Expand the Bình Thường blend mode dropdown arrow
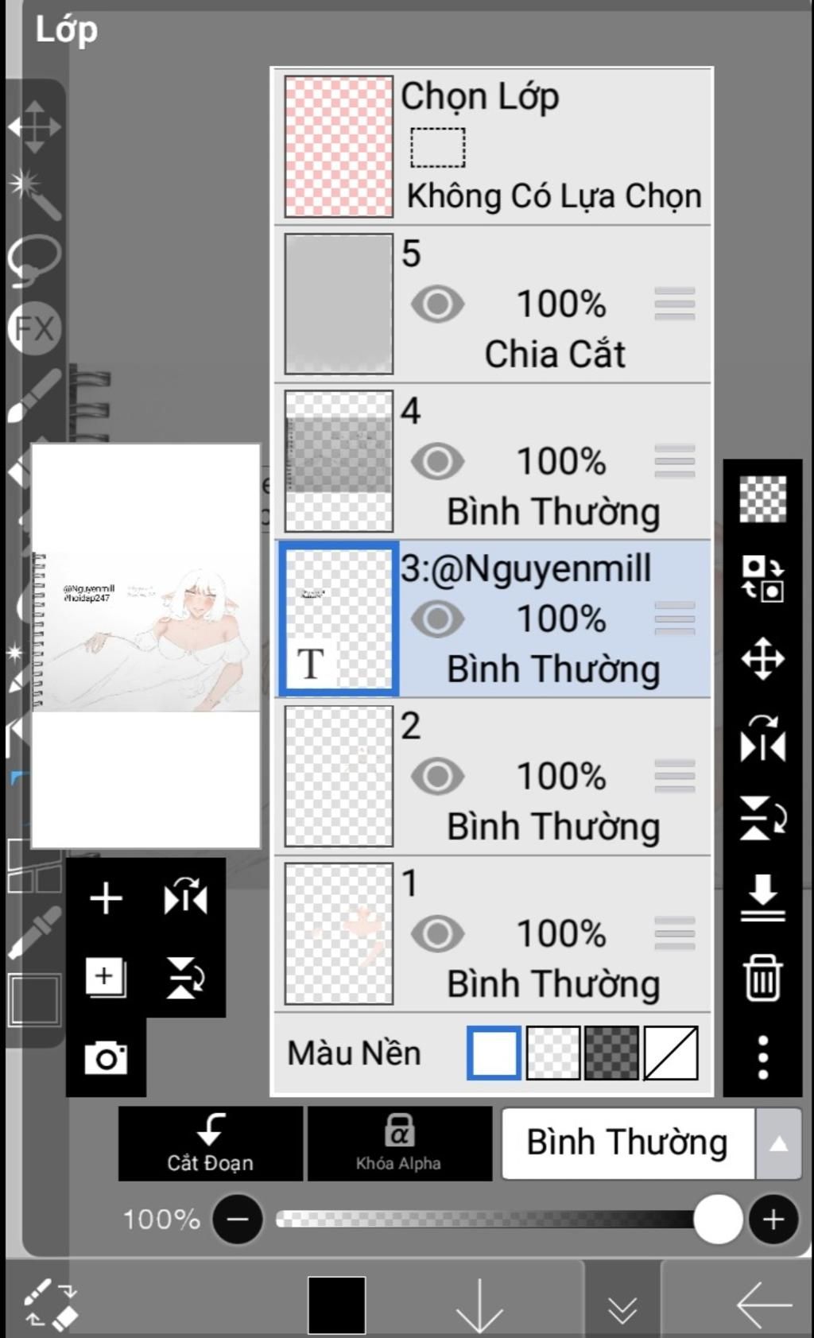This screenshot has width=814, height=1338. pos(778,1144)
